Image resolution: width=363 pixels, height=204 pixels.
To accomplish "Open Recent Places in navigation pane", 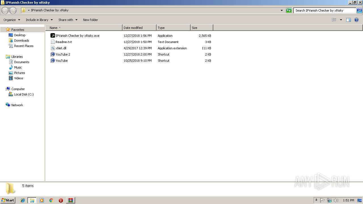I will [x=24, y=46].
